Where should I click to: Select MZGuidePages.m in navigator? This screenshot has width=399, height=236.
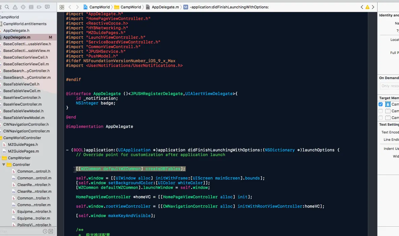point(23,151)
